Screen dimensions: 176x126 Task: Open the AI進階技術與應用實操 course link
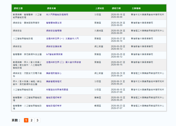click(57, 90)
